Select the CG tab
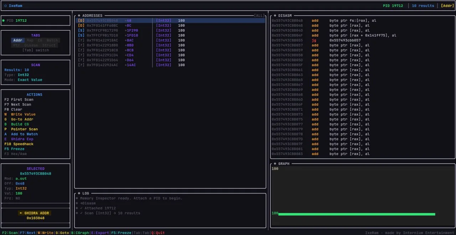 (40, 41)
